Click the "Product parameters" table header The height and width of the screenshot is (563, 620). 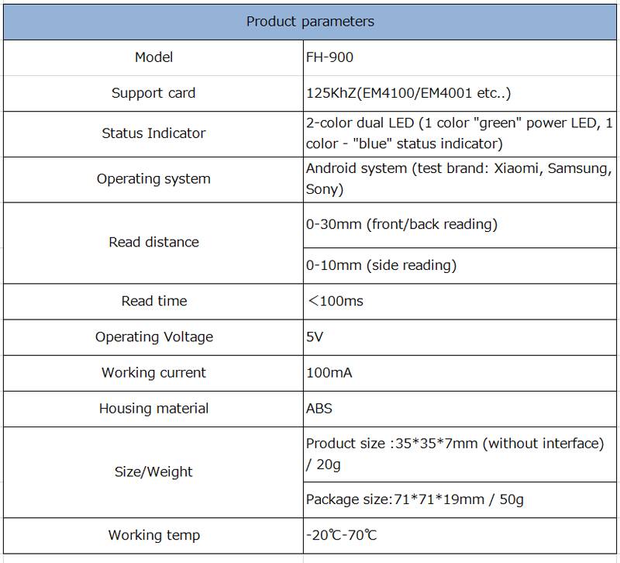tap(310, 21)
